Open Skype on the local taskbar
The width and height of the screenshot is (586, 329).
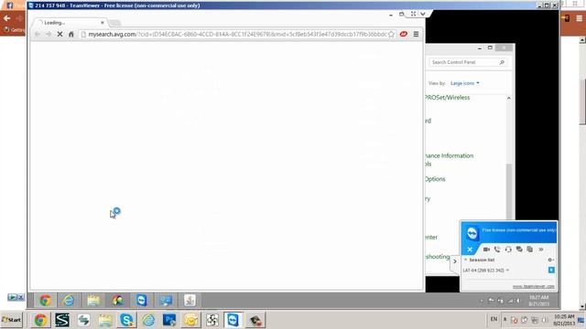126,320
